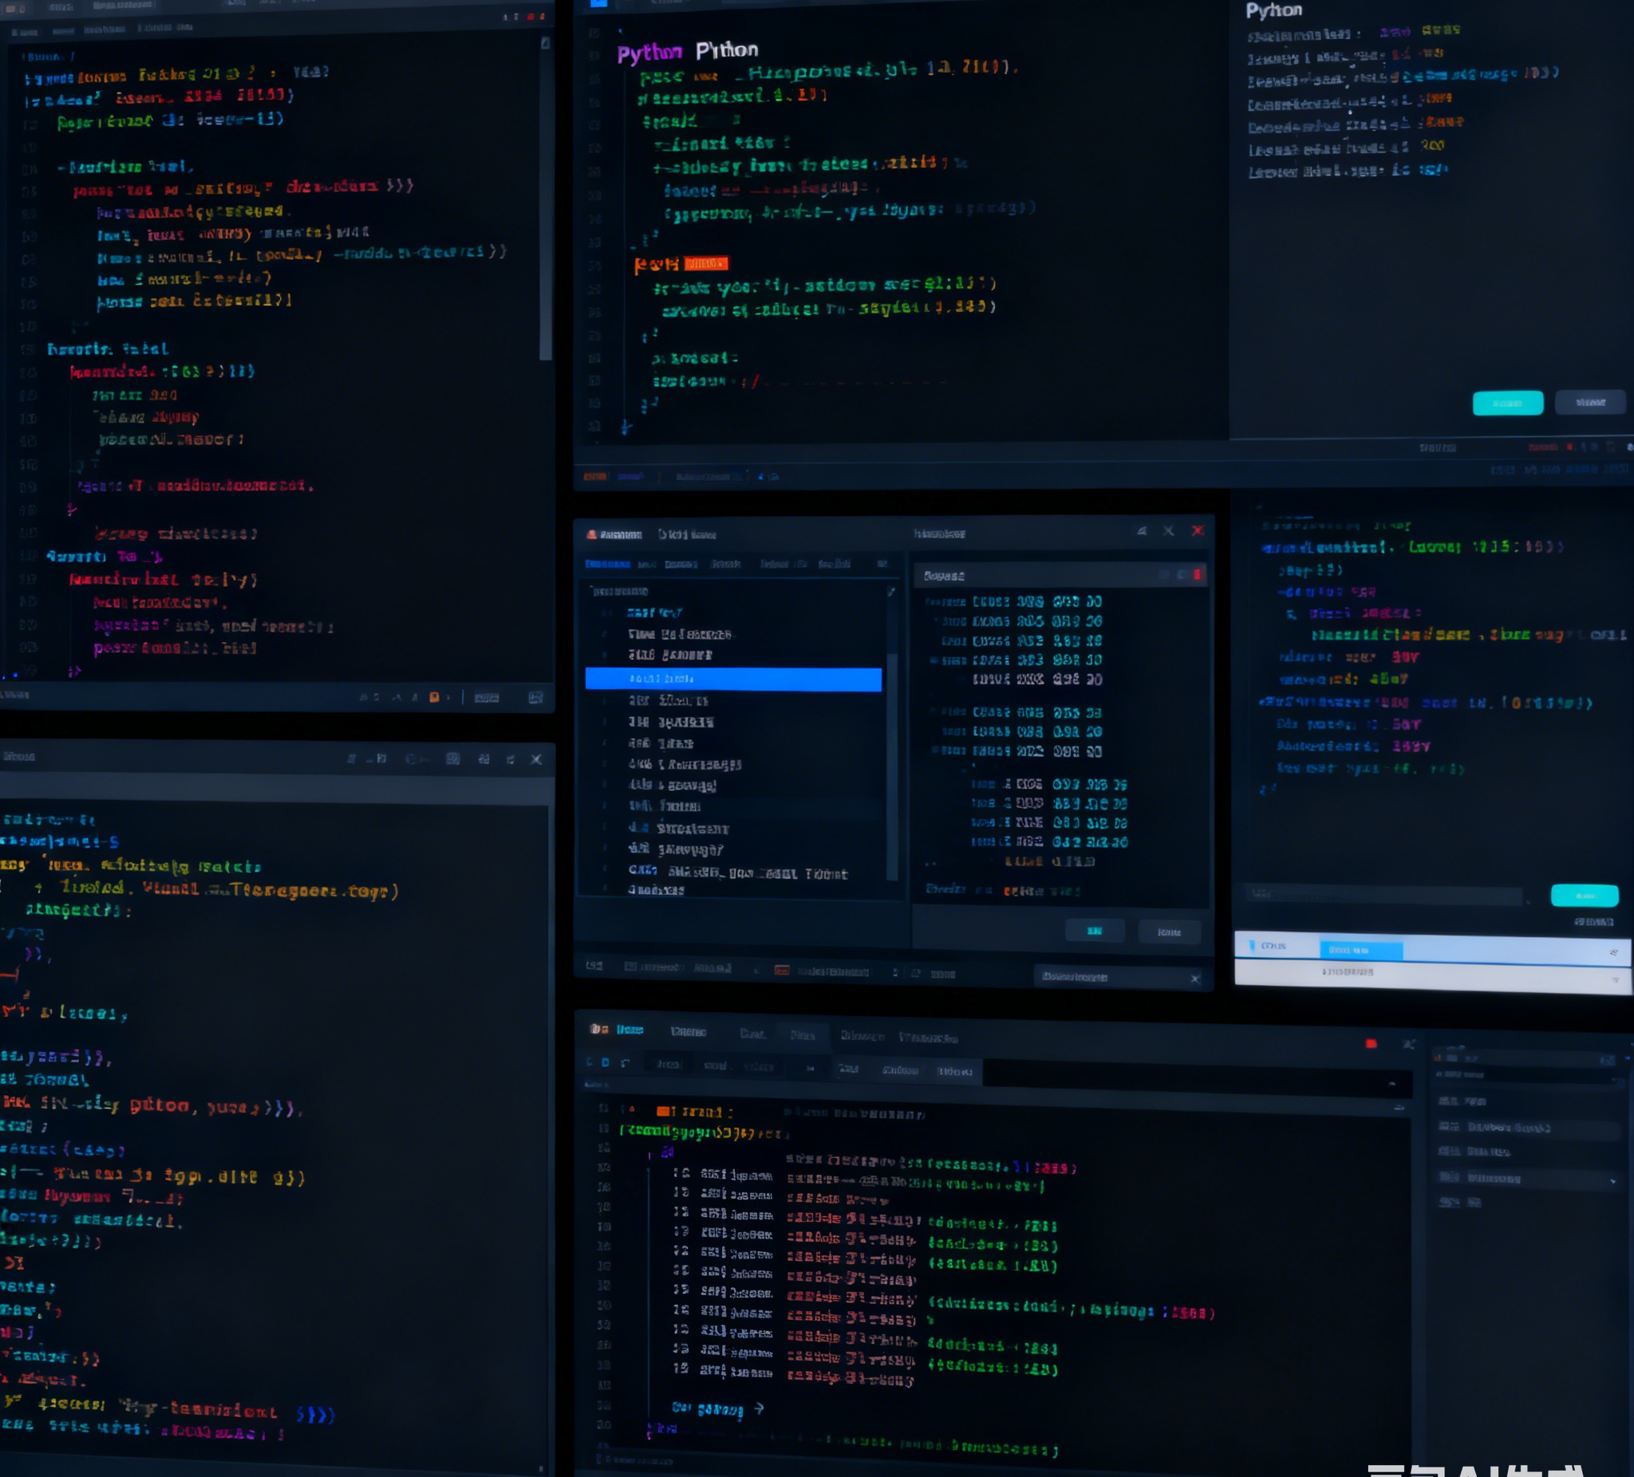The height and width of the screenshot is (1477, 1634).
Task: Click the red keyboard icon in center dialog status bar
Action: 782,971
